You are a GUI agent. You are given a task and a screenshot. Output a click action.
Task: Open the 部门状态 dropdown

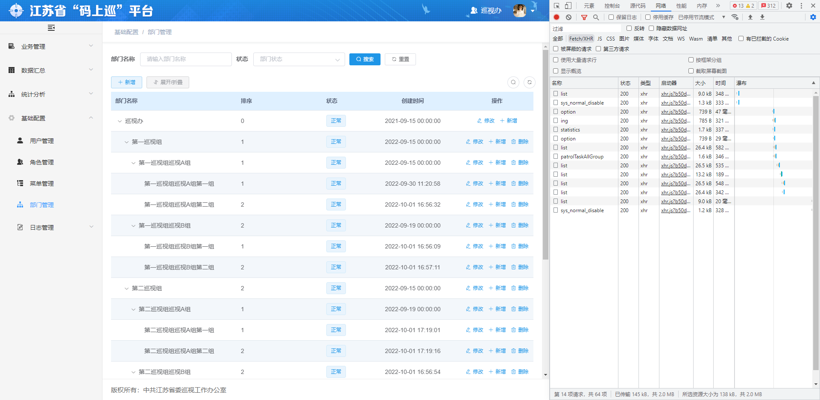click(299, 59)
